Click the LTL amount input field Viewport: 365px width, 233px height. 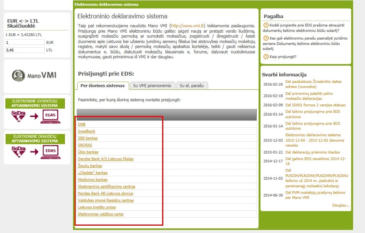tap(25, 50)
